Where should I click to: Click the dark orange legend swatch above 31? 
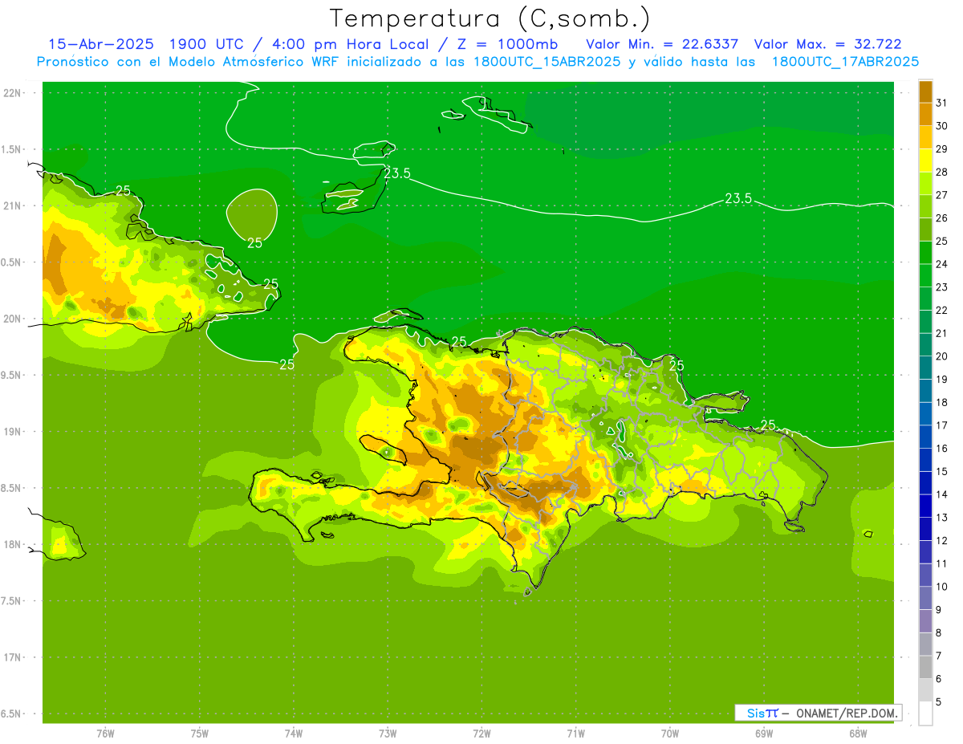pyautogui.click(x=925, y=91)
